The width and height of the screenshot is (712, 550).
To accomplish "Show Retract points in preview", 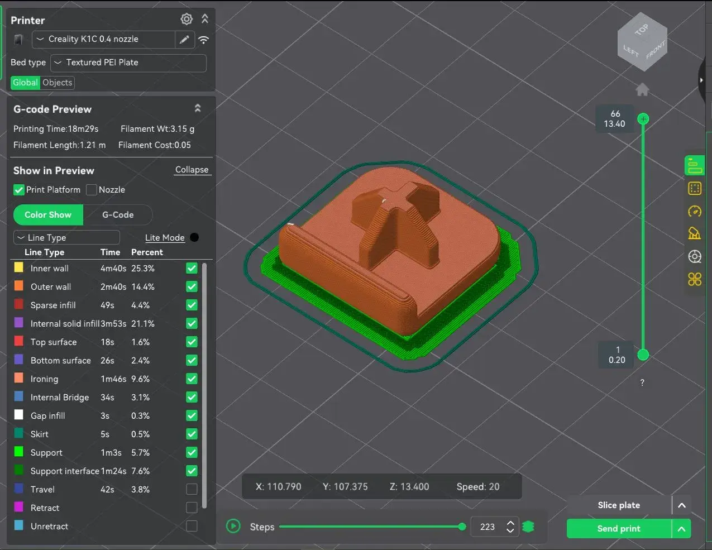I will 192,508.
